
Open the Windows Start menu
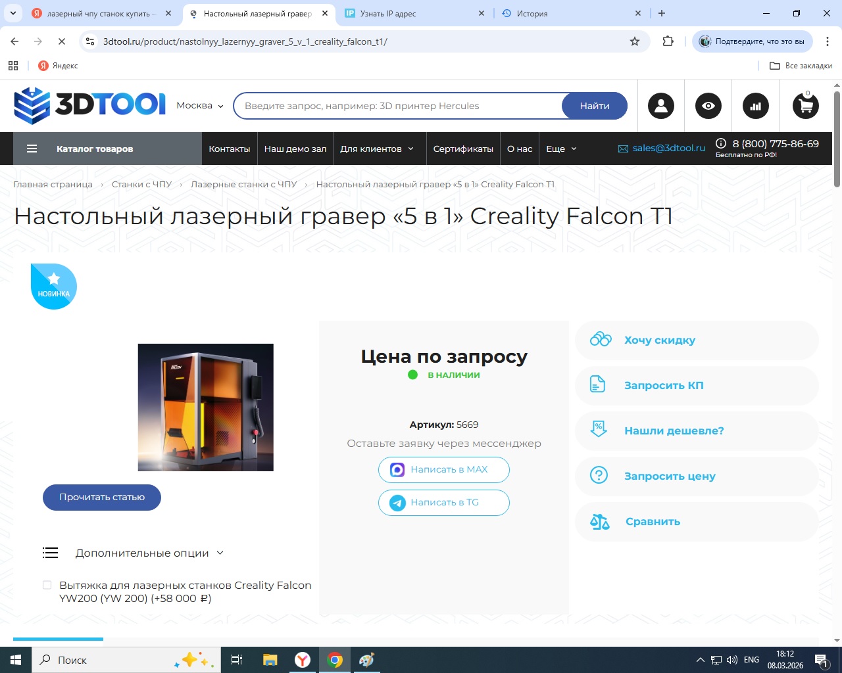click(x=16, y=660)
